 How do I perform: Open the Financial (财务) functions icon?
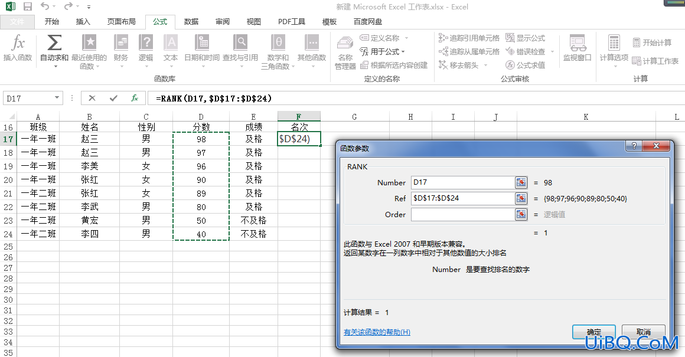coord(121,42)
